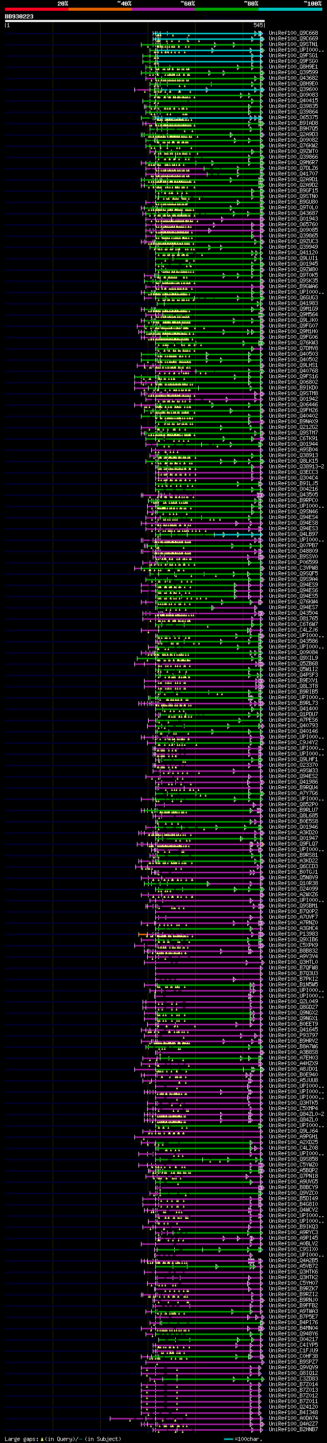The height and width of the screenshot is (1443, 327).
Task: Click UniRef100_A9RYC3 near the bottom
Action: click(x=293, y=1232)
